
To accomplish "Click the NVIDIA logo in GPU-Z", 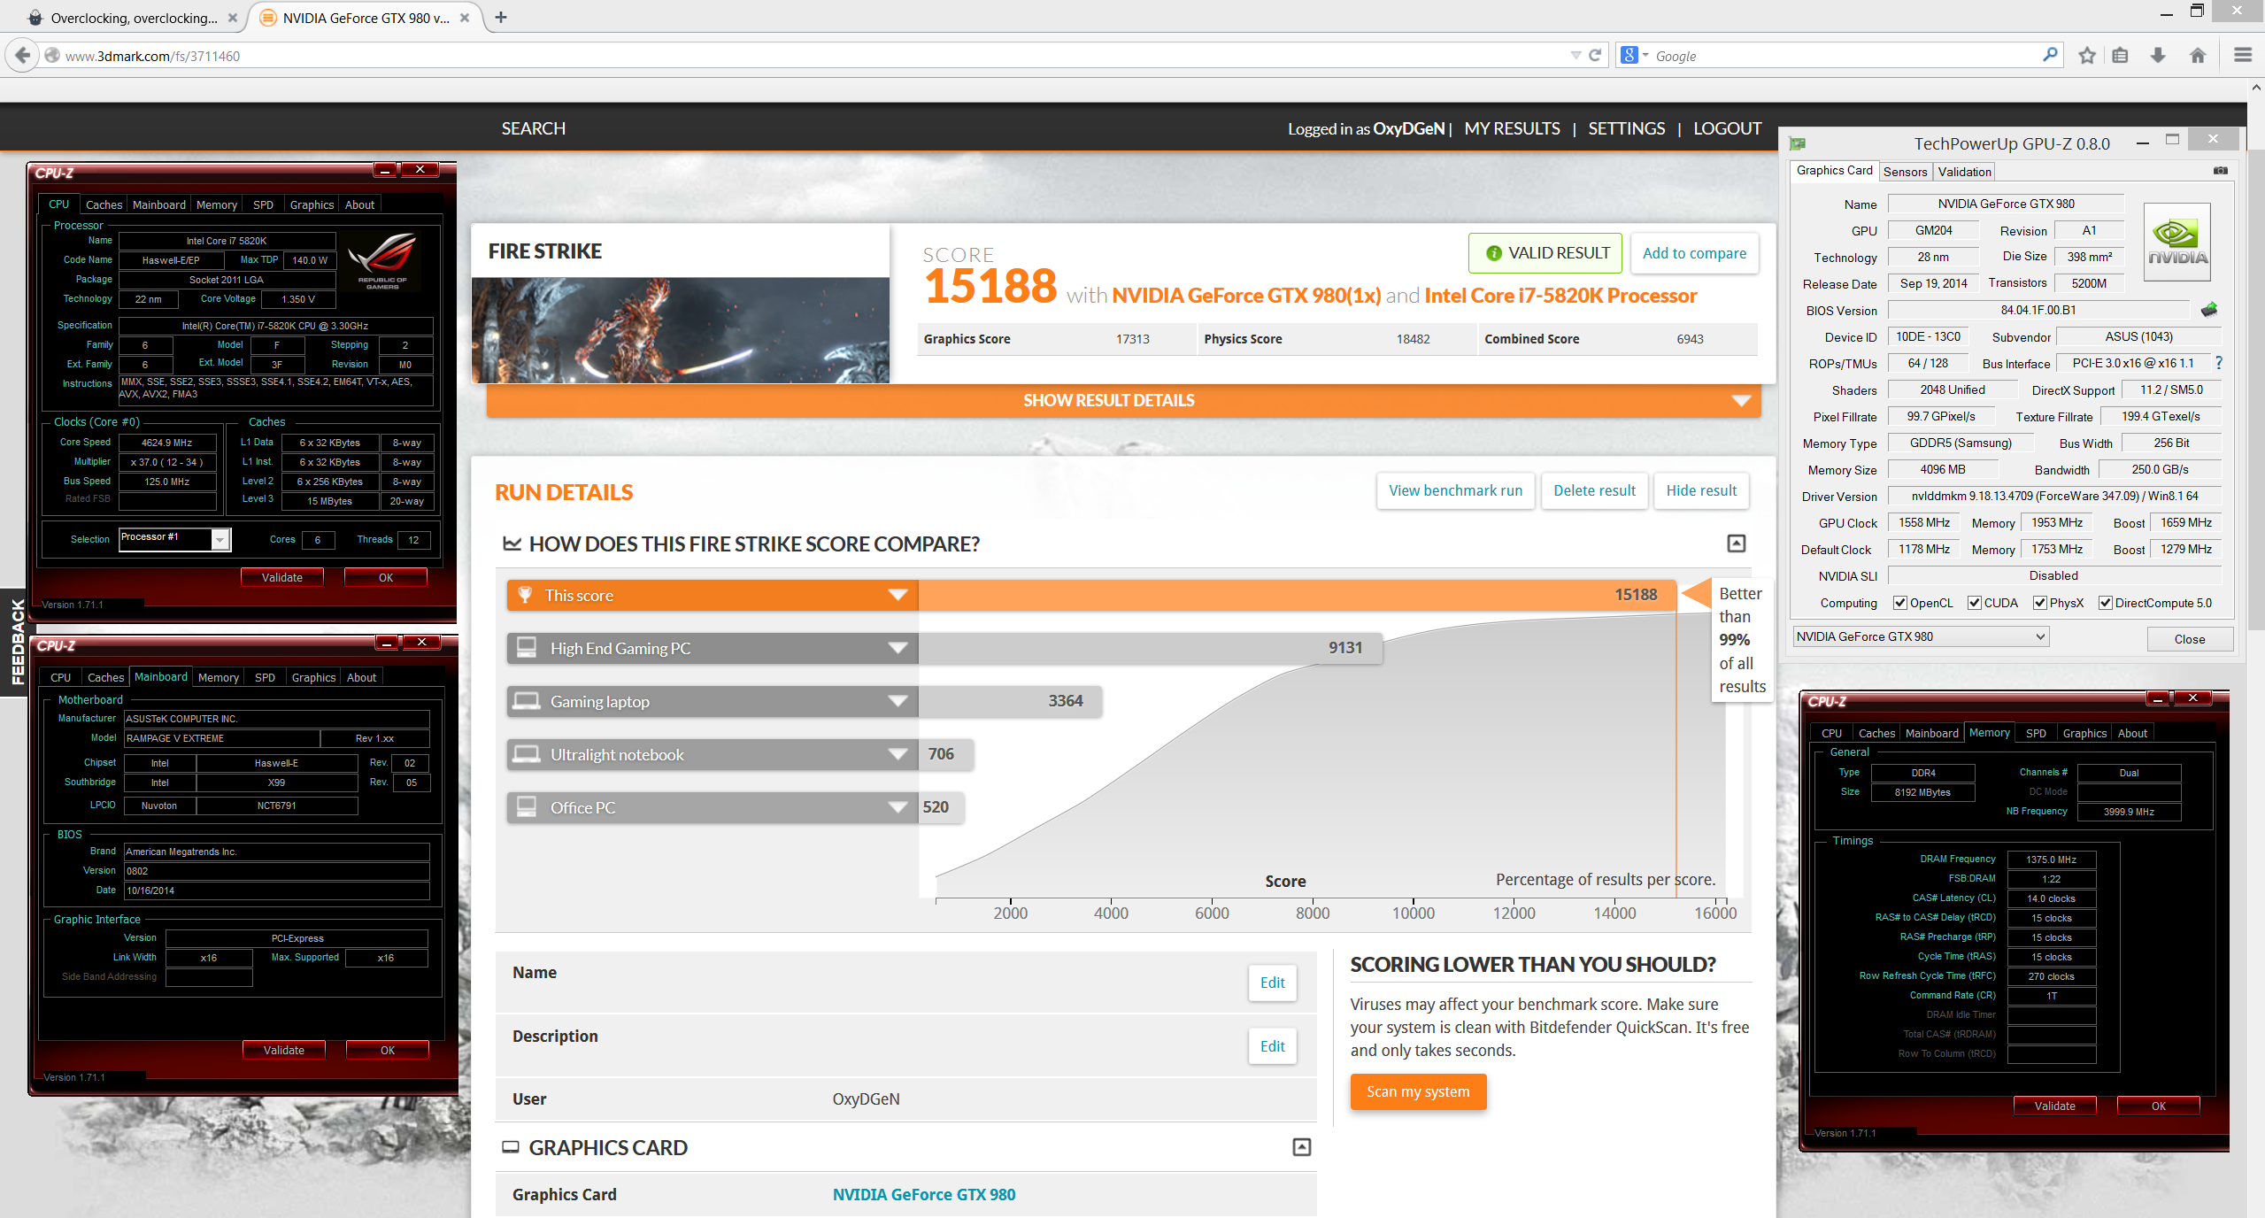I will [x=2177, y=242].
